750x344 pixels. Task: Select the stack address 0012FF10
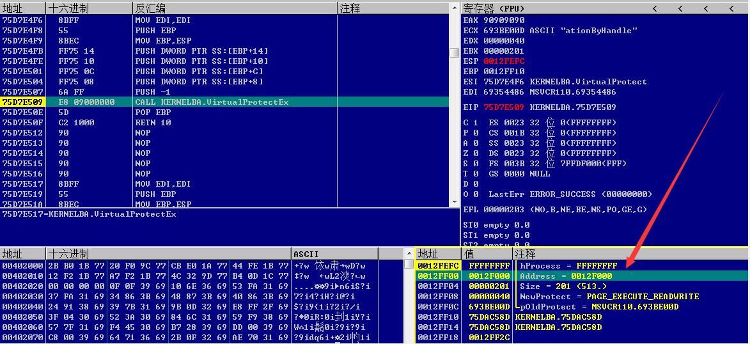(x=438, y=317)
